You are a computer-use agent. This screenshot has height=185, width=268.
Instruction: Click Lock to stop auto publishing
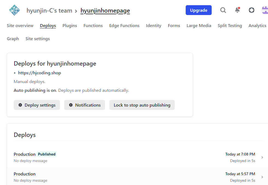142,105
